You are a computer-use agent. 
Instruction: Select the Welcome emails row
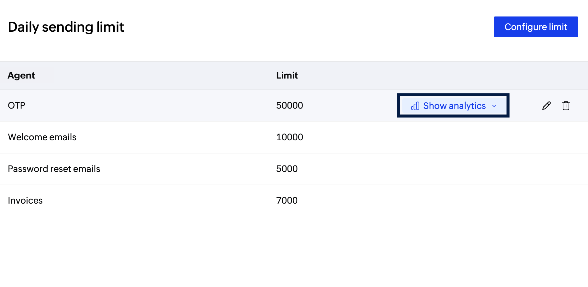(42, 137)
